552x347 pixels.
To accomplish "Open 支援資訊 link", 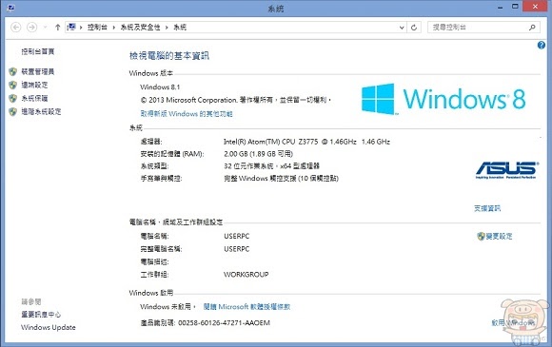I will click(487, 208).
